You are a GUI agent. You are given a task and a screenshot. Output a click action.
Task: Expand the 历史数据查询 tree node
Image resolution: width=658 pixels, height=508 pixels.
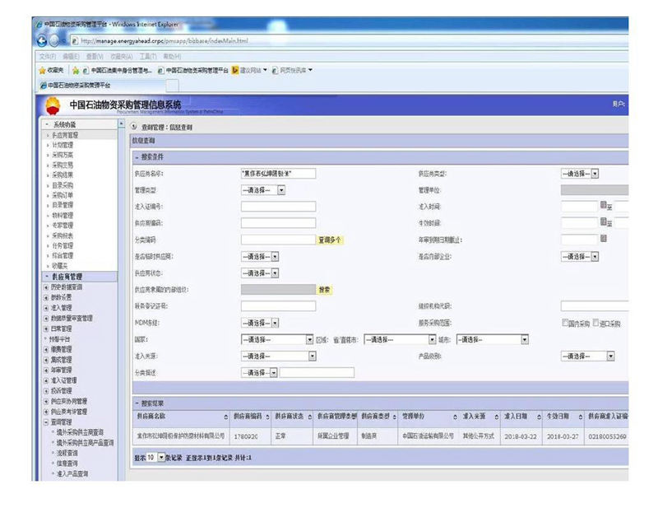[46, 287]
